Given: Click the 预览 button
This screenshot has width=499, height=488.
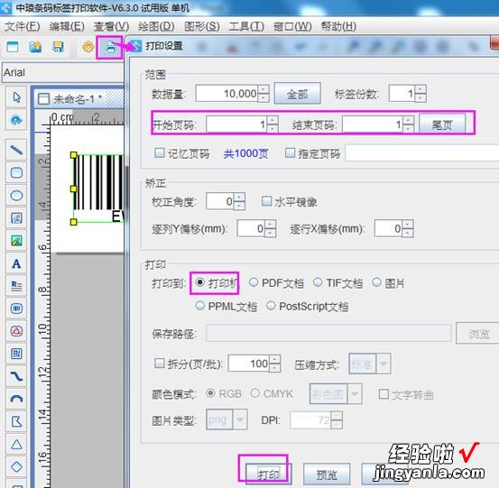Looking at the screenshot, I should [x=327, y=474].
